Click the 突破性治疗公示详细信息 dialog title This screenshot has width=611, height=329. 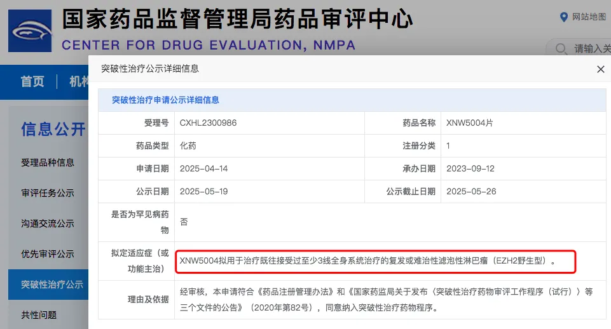150,69
